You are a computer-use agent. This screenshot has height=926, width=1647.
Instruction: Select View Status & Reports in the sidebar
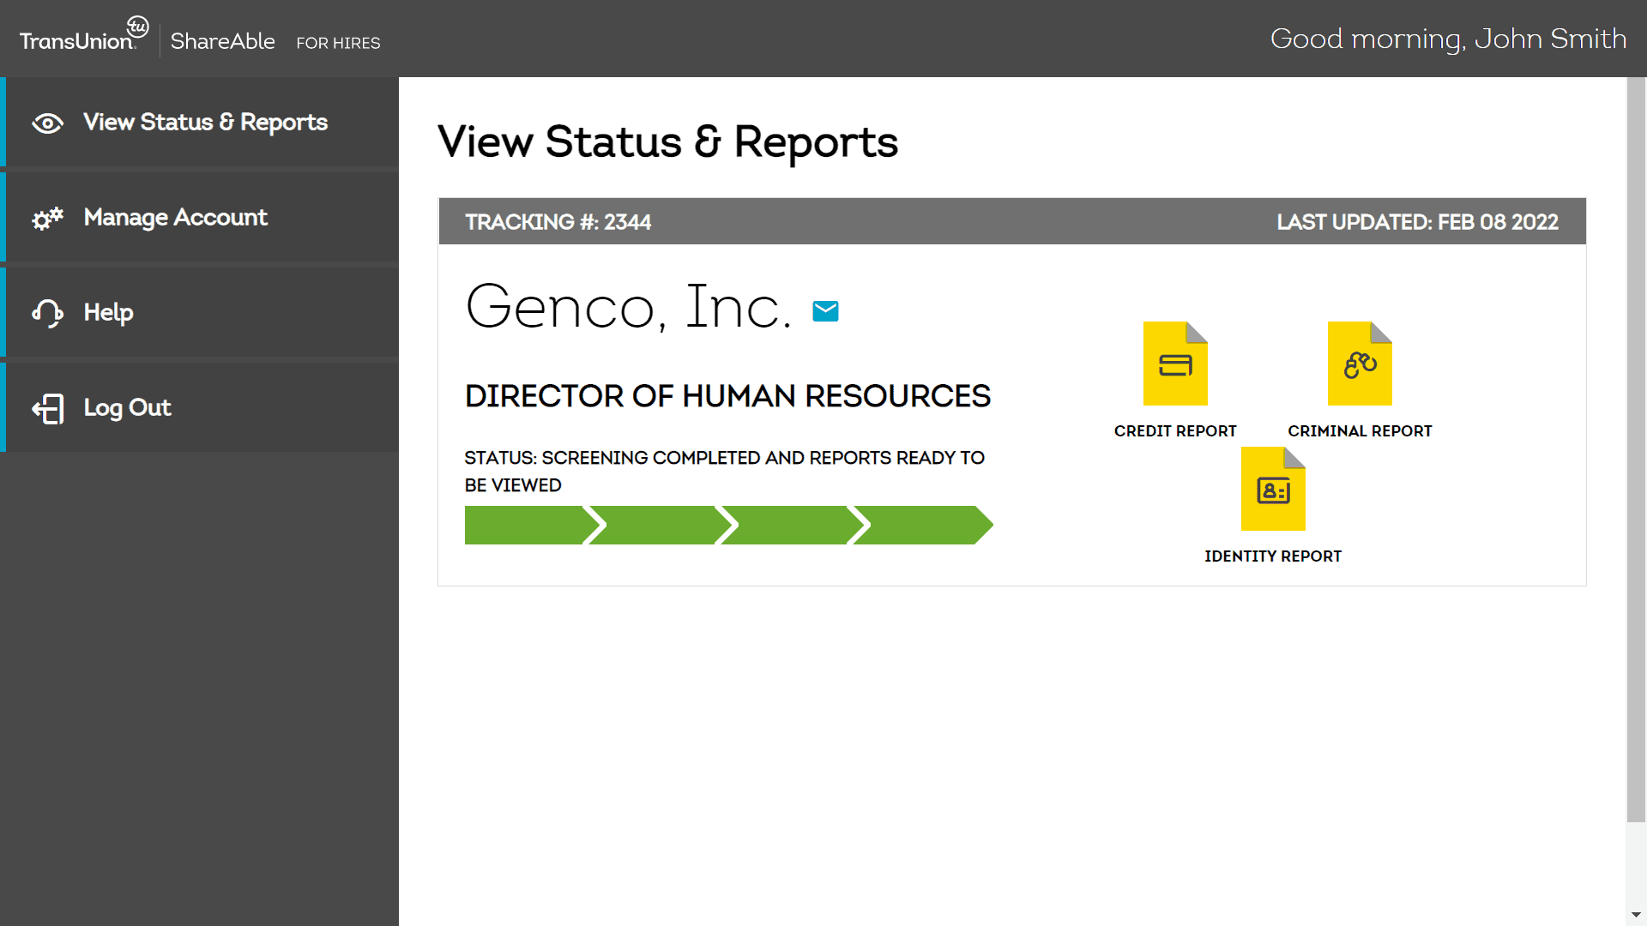point(205,123)
